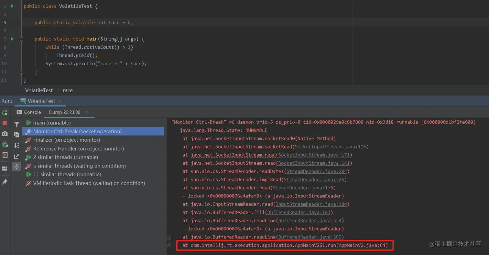Open the InputStreamReader.java:184 link
The height and width of the screenshot is (255, 489).
pyautogui.click(x=311, y=204)
